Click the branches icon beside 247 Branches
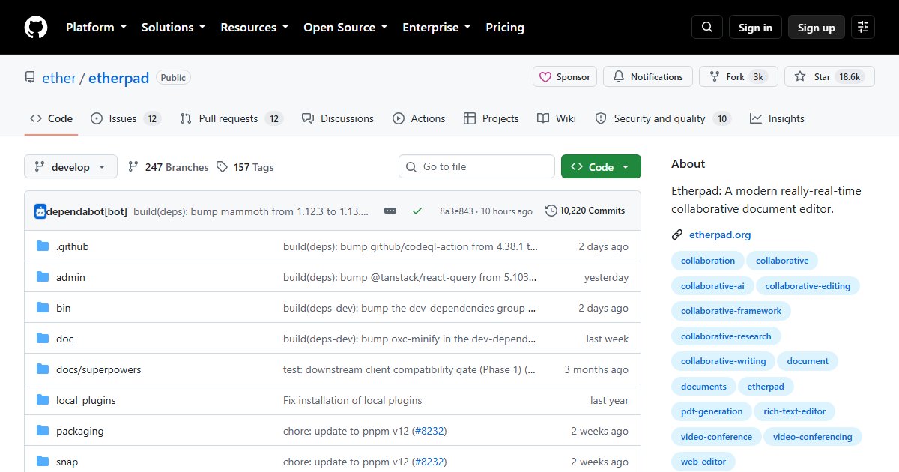 [133, 167]
